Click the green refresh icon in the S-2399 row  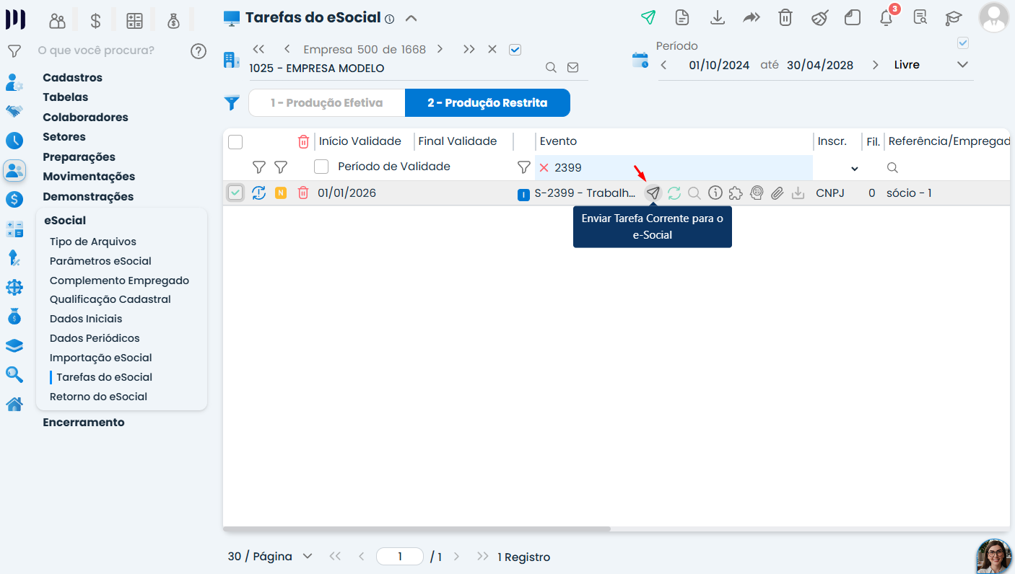(674, 193)
